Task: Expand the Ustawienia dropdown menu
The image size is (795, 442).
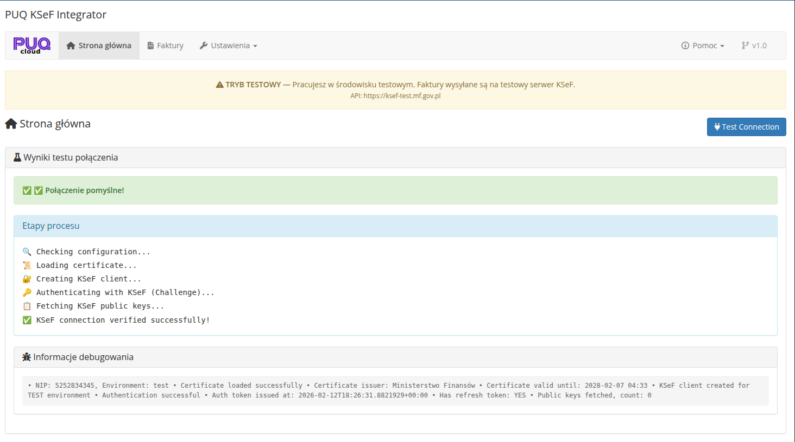Action: (229, 46)
